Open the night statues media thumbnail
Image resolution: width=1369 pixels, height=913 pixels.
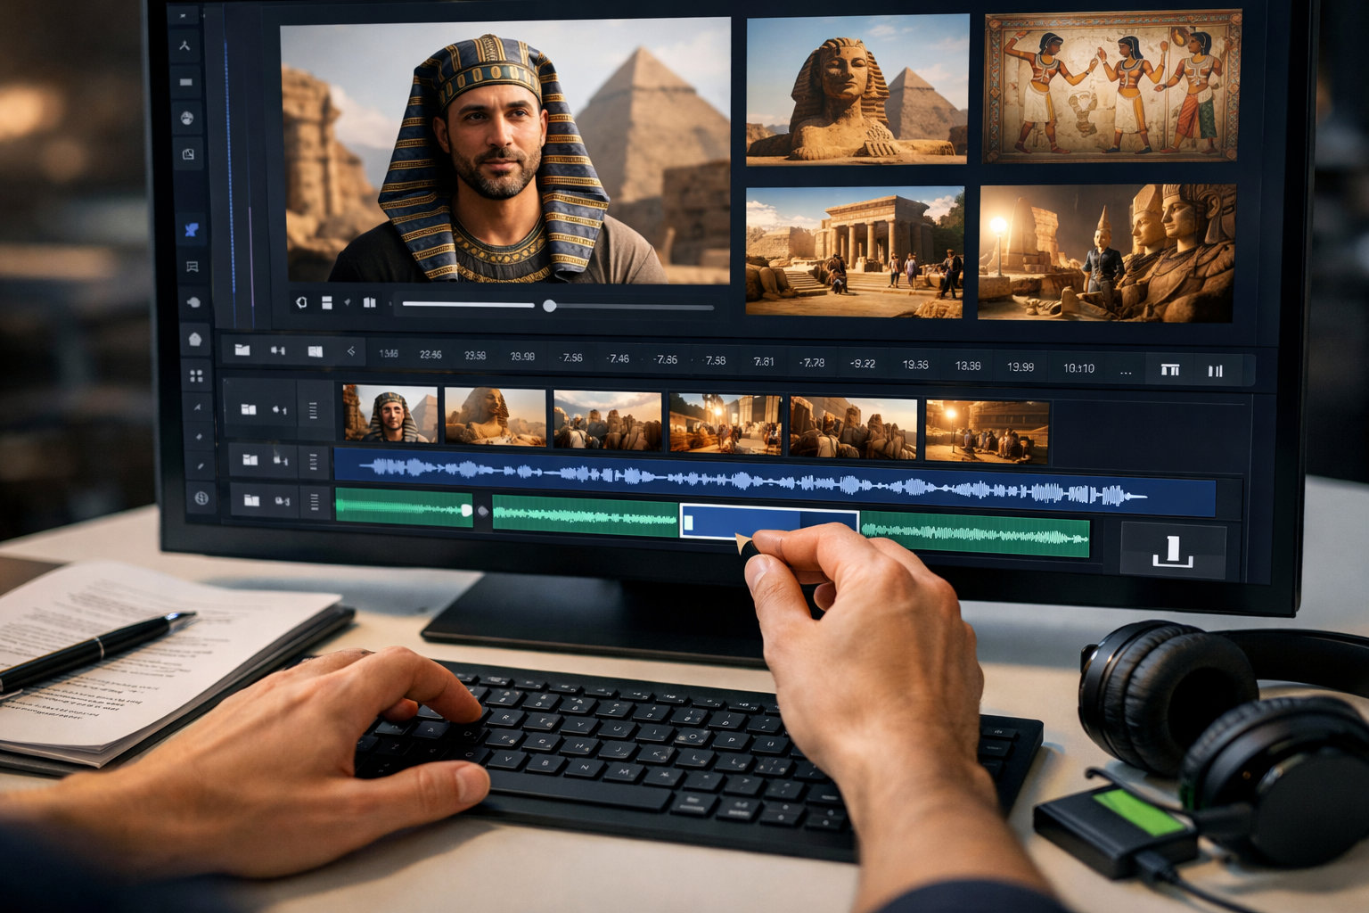(x=1107, y=253)
